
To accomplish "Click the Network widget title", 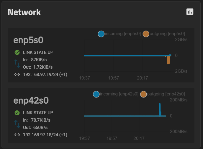I will [24, 12].
